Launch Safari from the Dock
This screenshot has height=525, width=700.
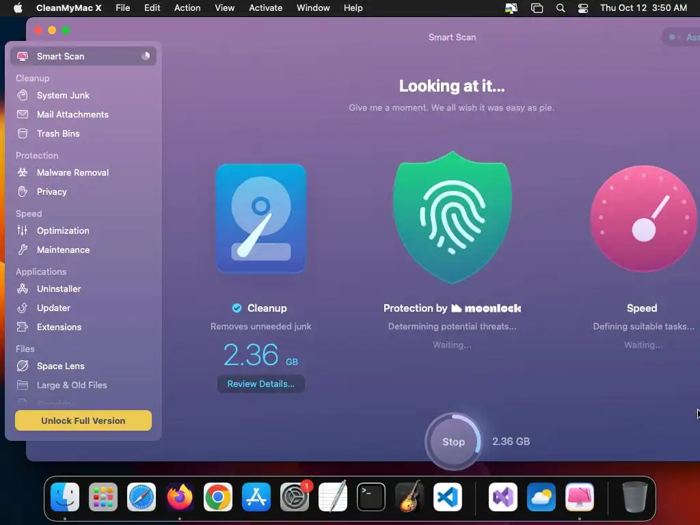pos(142,497)
